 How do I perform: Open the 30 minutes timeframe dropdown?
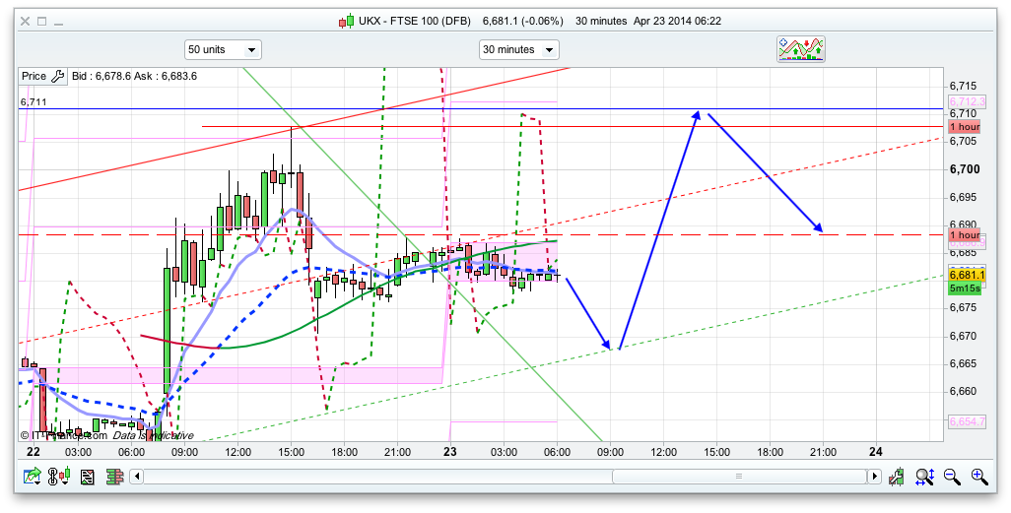click(x=518, y=49)
